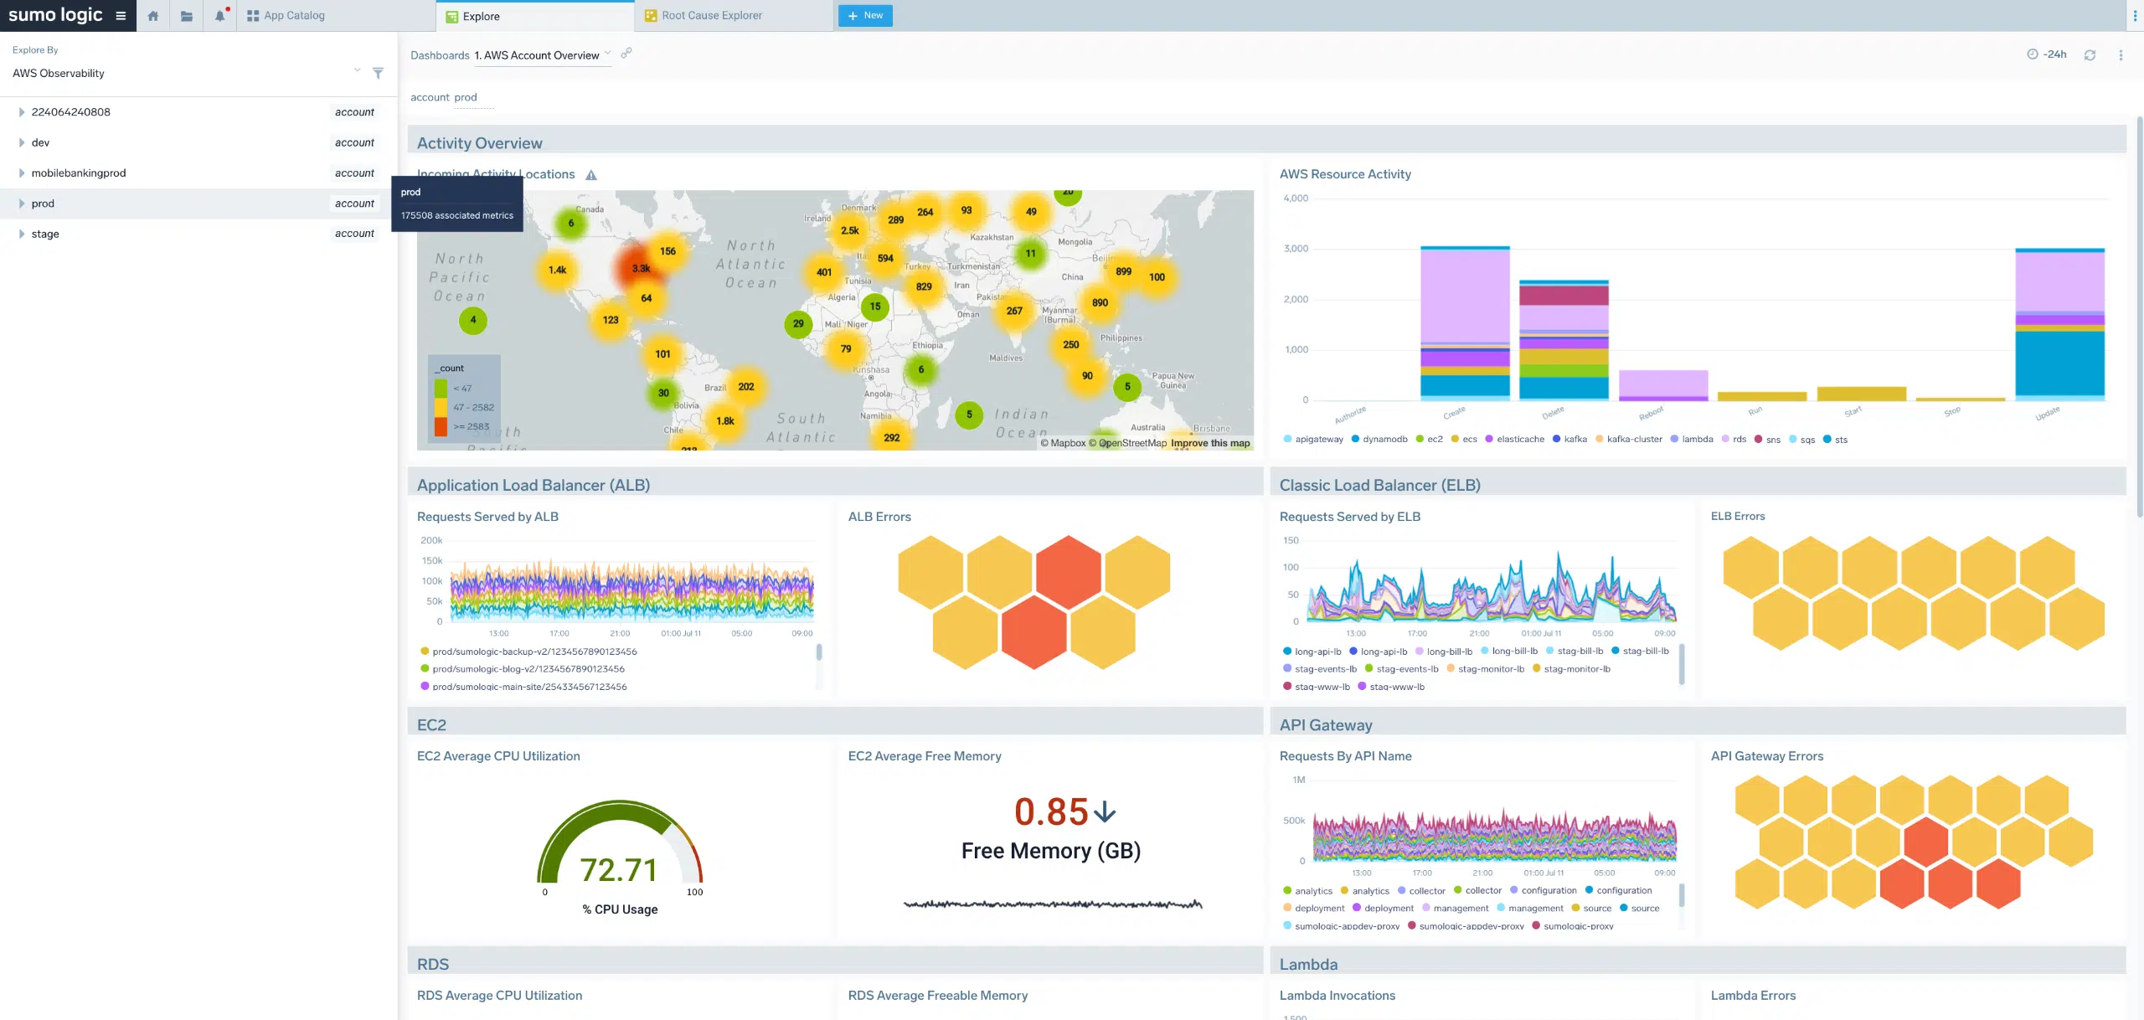Refresh the dashboard
The width and height of the screenshot is (2144, 1020).
pyautogui.click(x=2090, y=55)
